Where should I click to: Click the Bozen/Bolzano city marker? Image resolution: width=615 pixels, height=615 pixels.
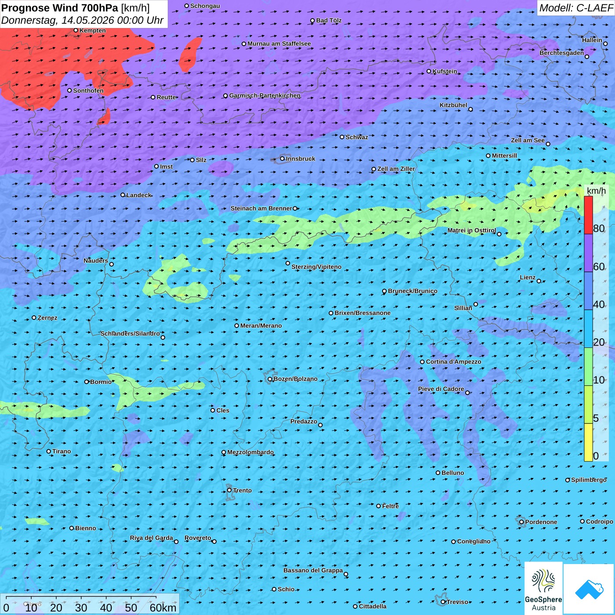click(x=270, y=379)
